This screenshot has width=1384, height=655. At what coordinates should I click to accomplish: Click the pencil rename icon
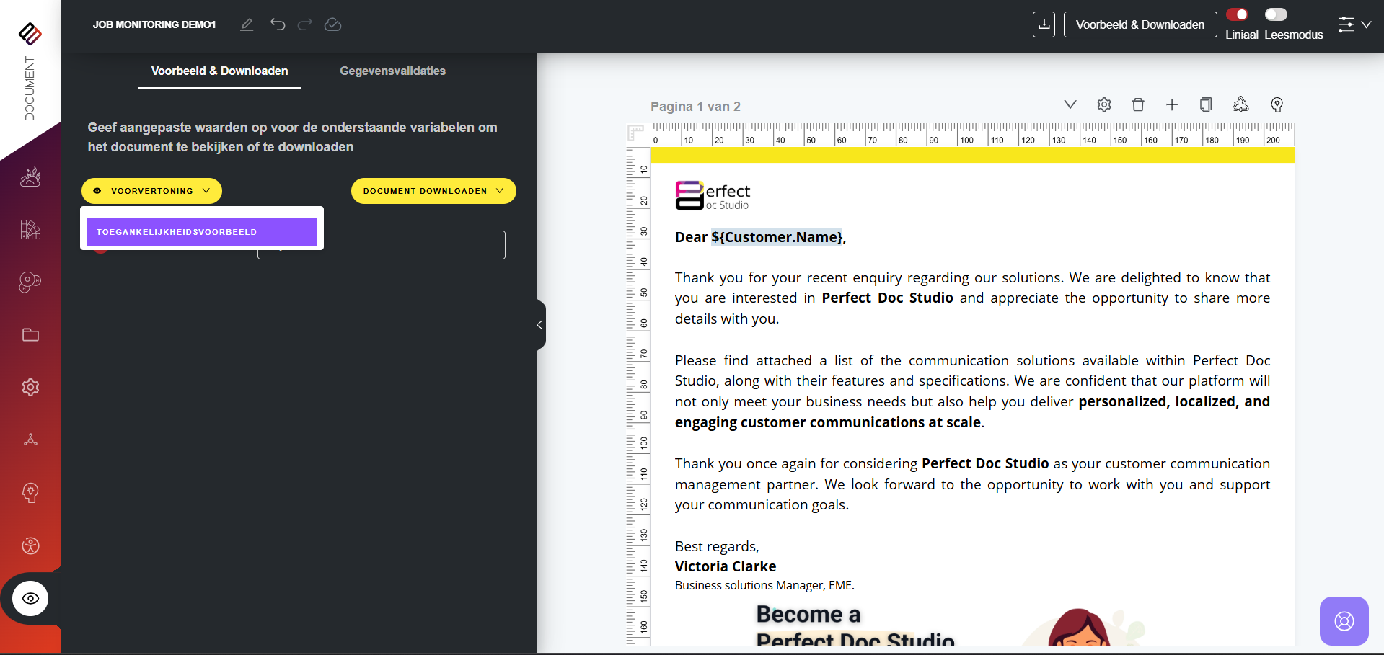pyautogui.click(x=247, y=24)
